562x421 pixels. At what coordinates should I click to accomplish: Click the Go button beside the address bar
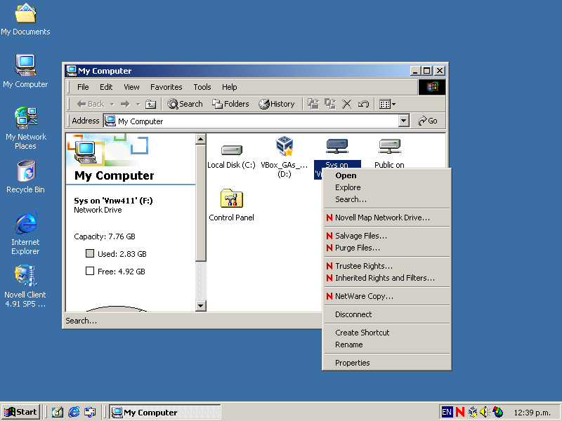tap(428, 121)
